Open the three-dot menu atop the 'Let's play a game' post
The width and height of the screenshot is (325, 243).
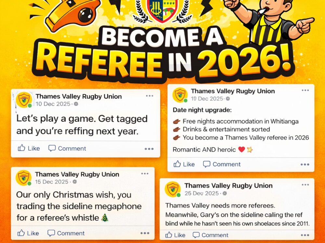149,96
